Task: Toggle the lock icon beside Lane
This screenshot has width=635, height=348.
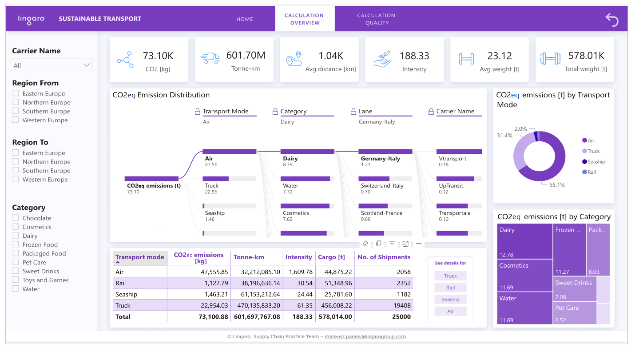Action: (x=353, y=112)
